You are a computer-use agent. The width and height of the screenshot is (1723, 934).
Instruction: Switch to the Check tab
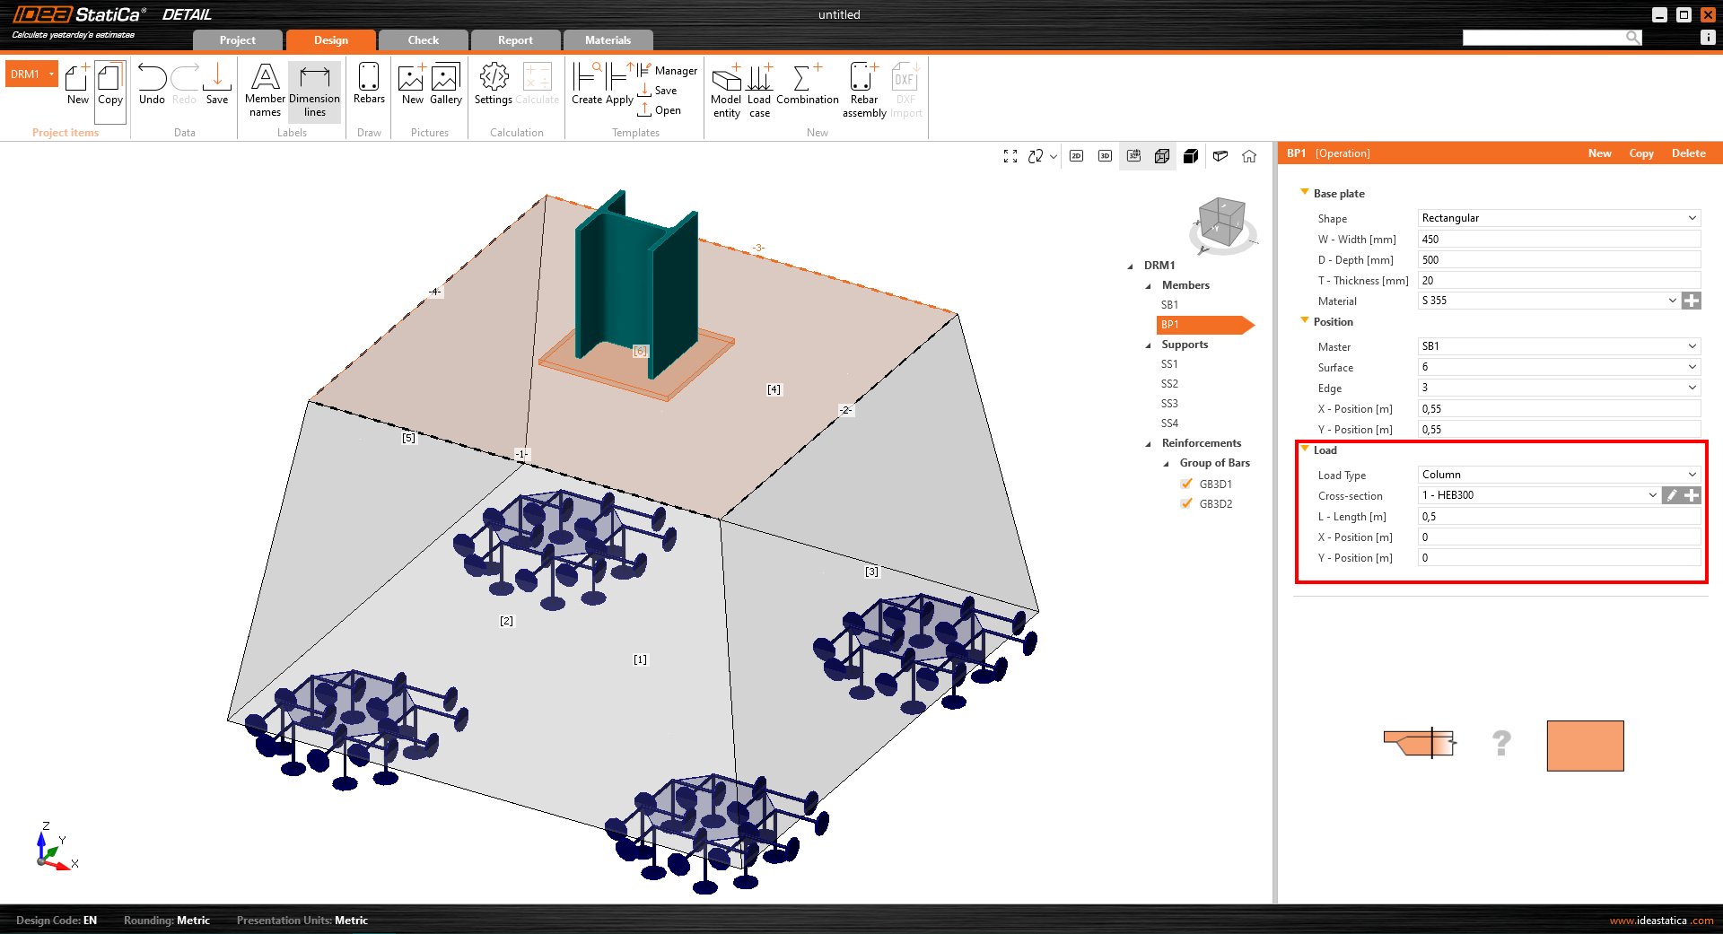pyautogui.click(x=423, y=40)
